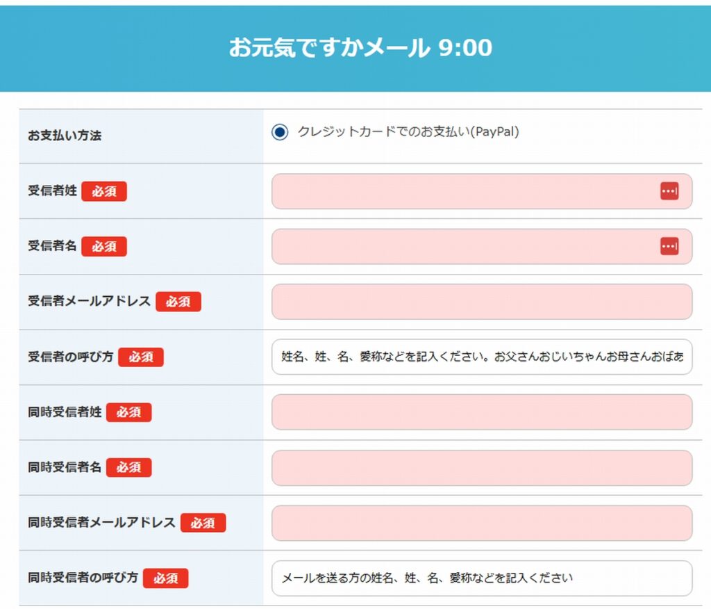Screen dimensions: 711x609
Task: Click the 受信者メールアドレス row label text
Action: [89, 301]
